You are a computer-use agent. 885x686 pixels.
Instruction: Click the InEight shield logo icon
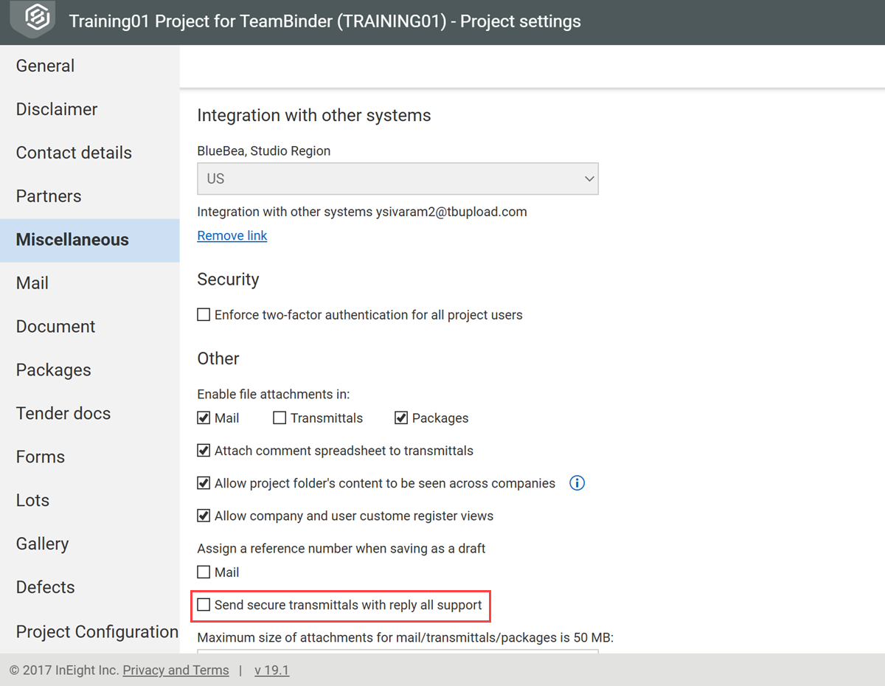(37, 20)
